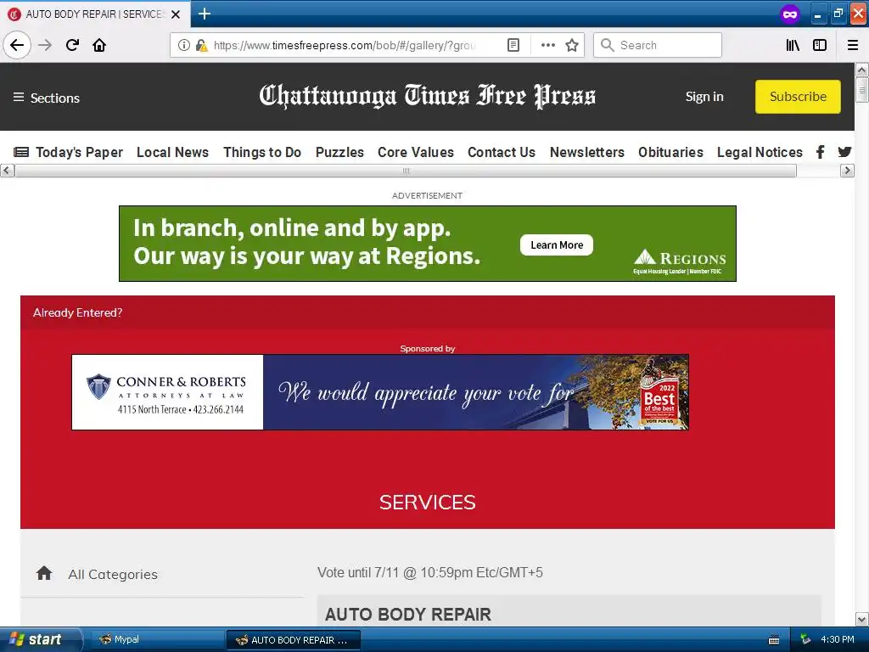Click the Already Entered? link
This screenshot has height=652, width=869.
pos(77,312)
